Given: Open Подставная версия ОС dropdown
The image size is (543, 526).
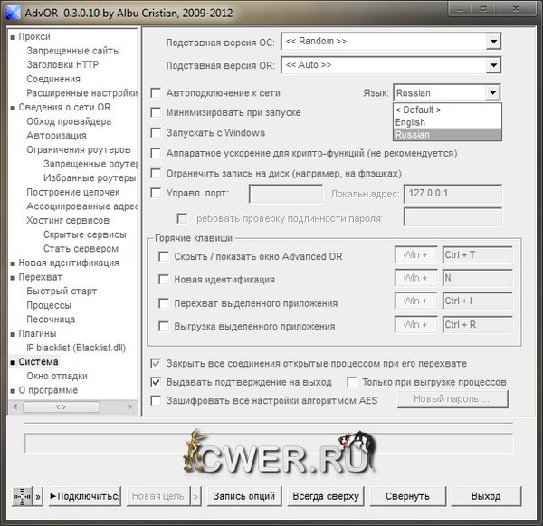Looking at the screenshot, I should pos(493,42).
